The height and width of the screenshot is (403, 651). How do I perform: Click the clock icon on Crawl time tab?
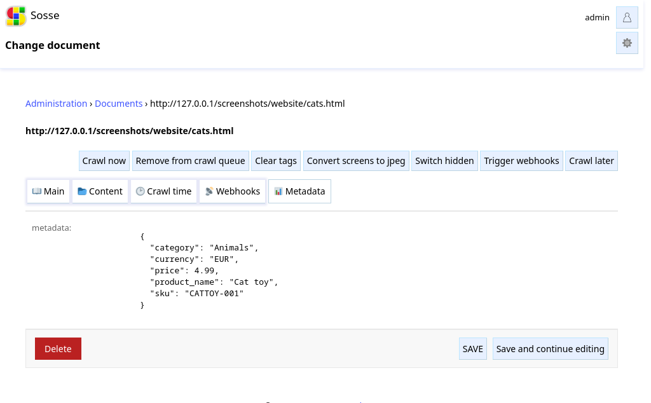pos(140,191)
